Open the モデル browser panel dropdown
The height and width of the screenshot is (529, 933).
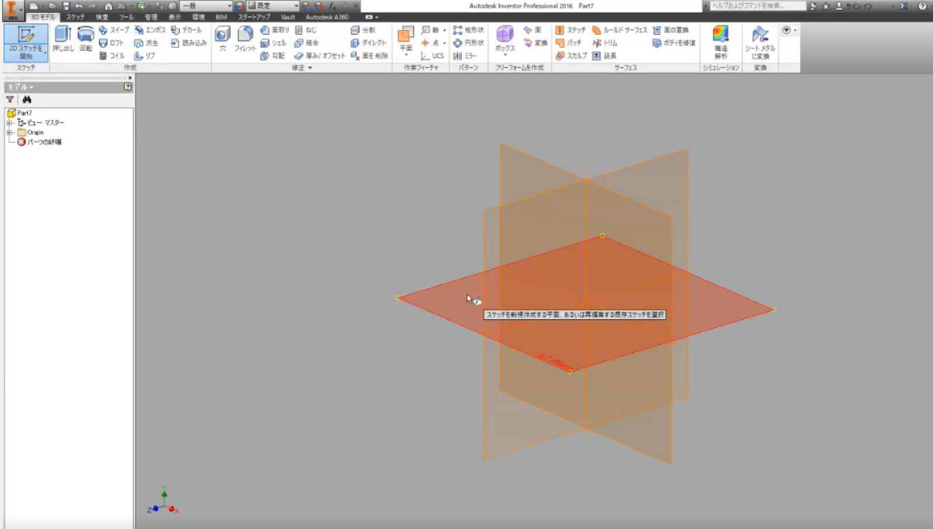point(20,87)
